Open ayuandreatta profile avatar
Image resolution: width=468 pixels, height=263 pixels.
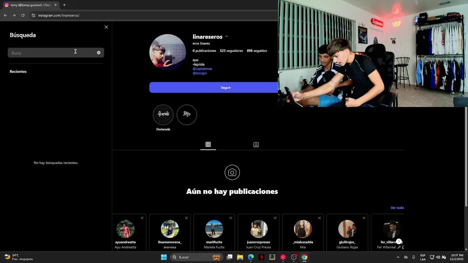pos(125,229)
